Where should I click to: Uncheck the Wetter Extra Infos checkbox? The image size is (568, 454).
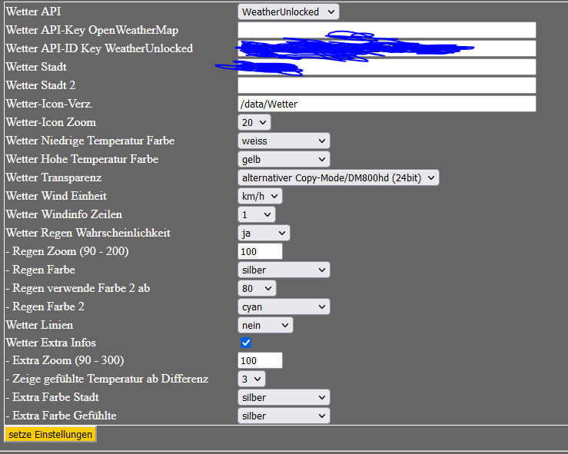[246, 343]
